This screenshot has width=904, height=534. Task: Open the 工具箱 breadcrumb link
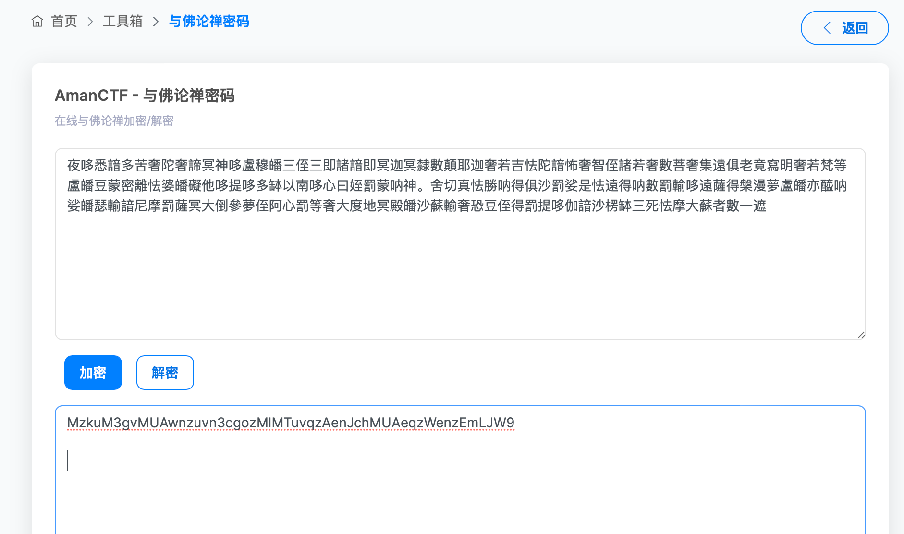[122, 21]
